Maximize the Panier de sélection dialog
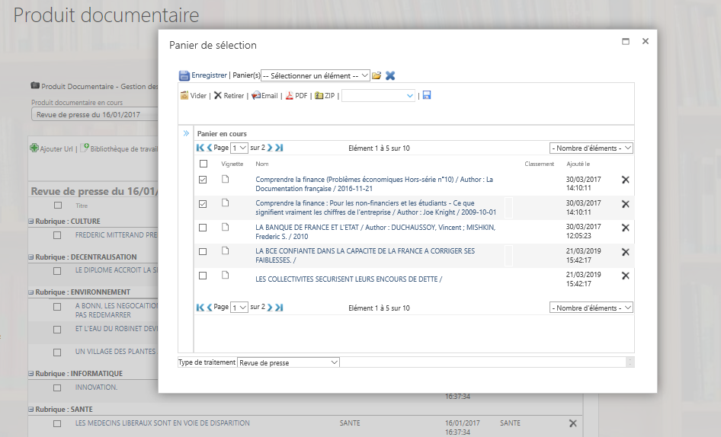Image resolution: width=721 pixels, height=437 pixels. point(626,41)
